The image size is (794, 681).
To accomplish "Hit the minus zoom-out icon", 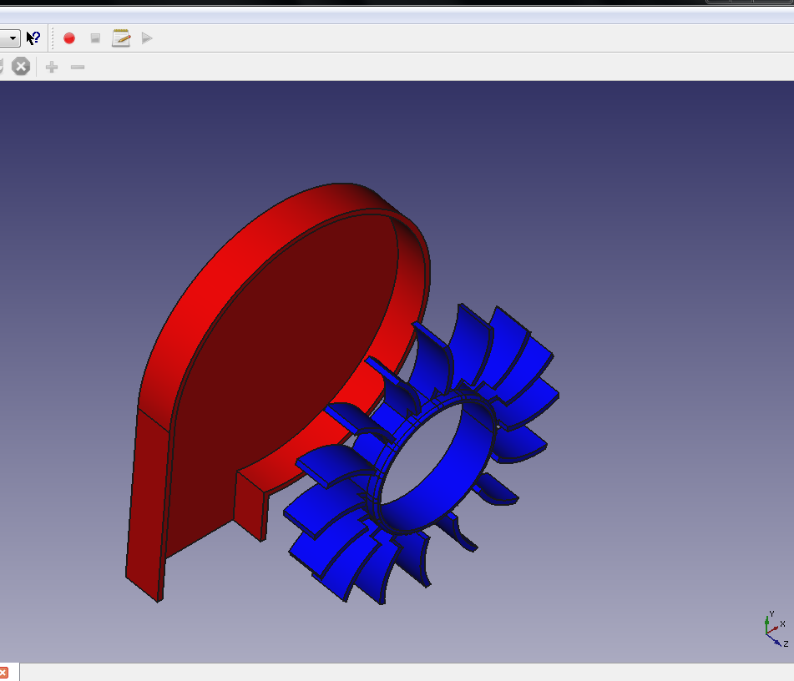I will 78,67.
